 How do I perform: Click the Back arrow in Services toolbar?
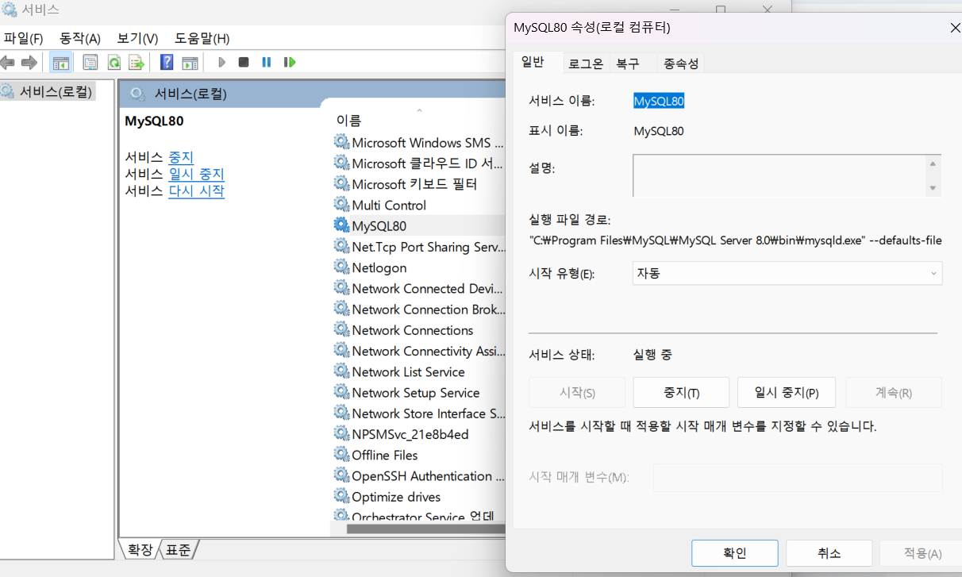(x=7, y=62)
